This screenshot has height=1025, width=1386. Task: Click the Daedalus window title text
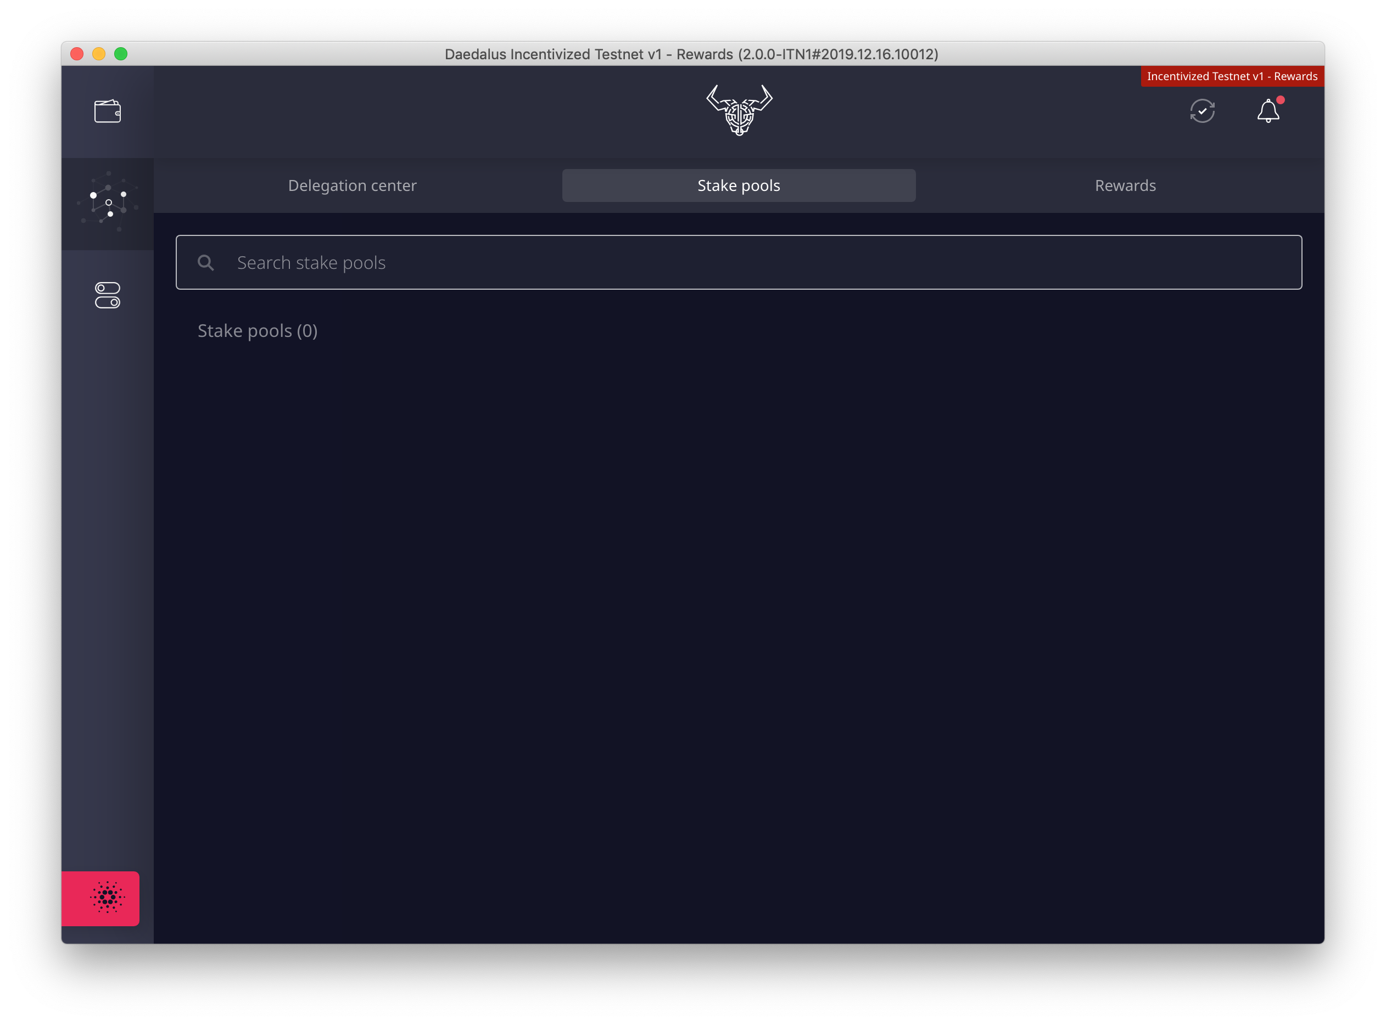click(691, 55)
